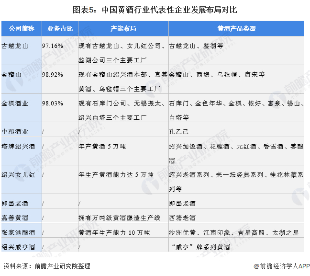
Task: Click 现有石库门公司、无锡振太 capacity cell
Action: (123, 108)
